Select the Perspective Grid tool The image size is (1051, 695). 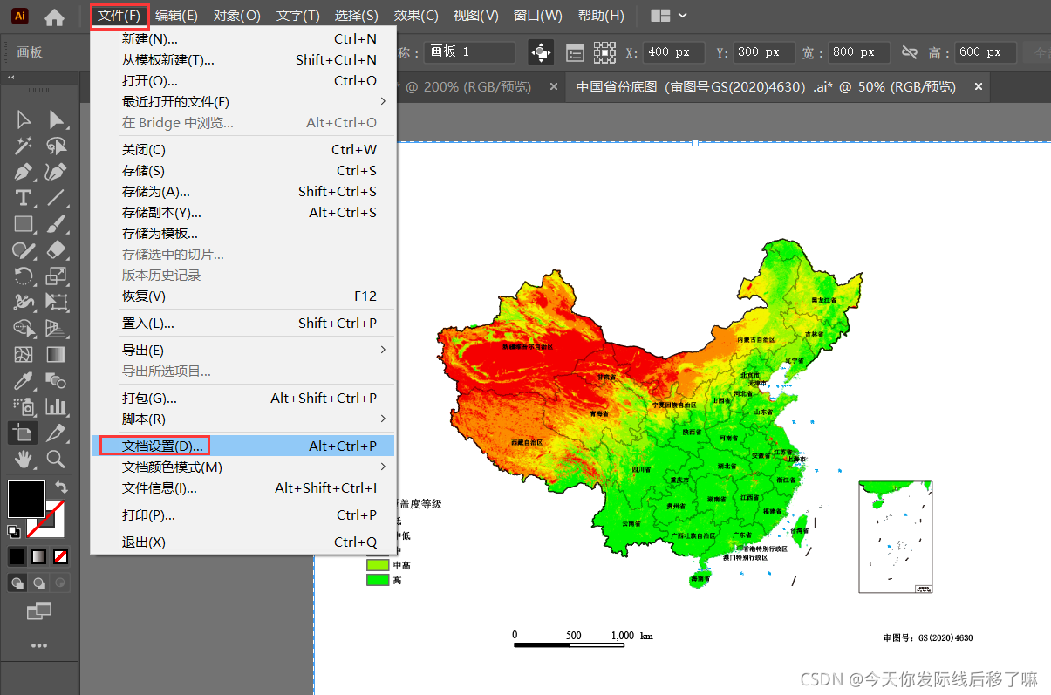[x=57, y=329]
